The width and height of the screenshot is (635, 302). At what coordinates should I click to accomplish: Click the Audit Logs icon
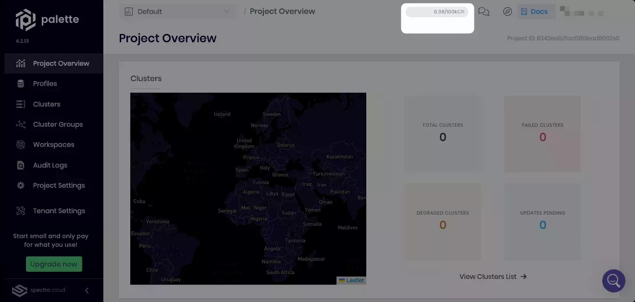tap(21, 165)
